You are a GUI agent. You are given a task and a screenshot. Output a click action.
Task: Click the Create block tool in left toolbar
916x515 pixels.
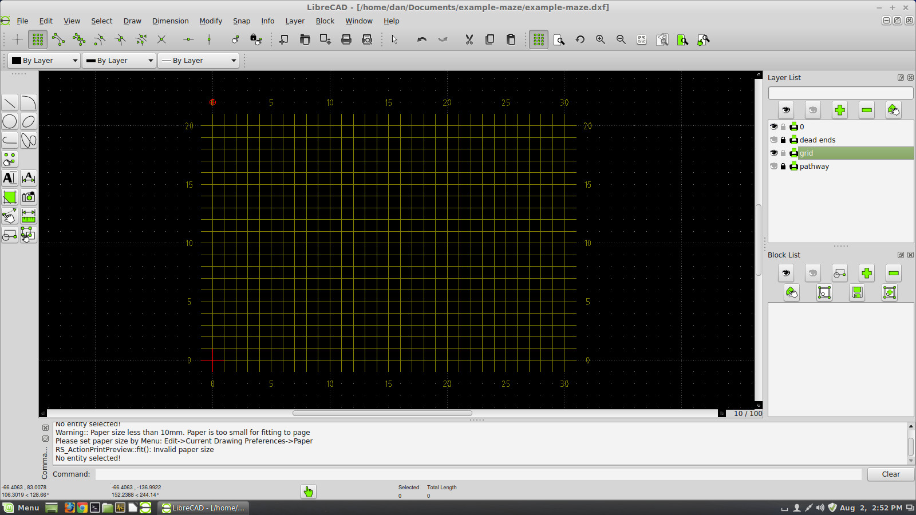[10, 235]
